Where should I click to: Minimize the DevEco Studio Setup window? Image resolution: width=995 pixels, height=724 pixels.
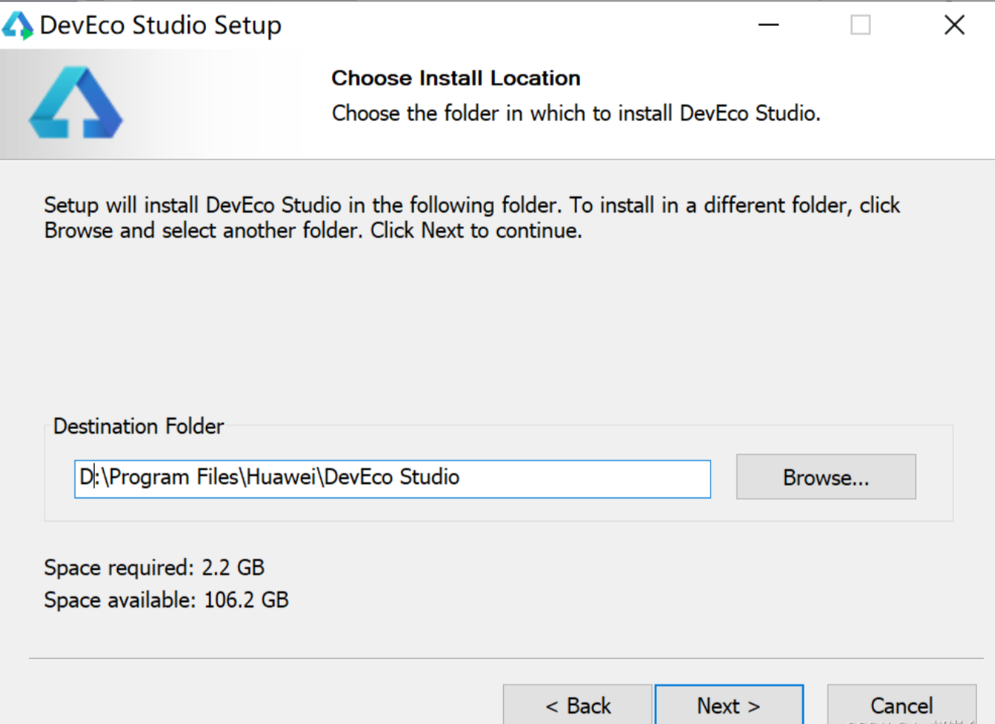(x=768, y=25)
